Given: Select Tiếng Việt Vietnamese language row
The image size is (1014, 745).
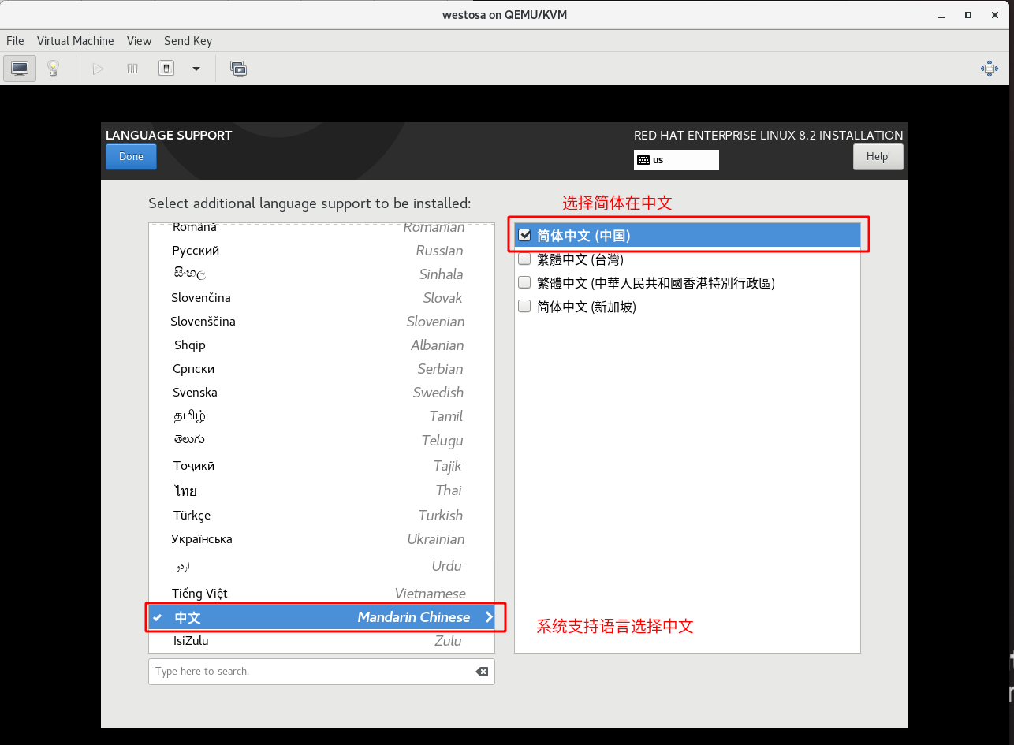Looking at the screenshot, I should click(x=322, y=593).
